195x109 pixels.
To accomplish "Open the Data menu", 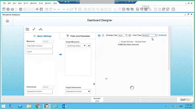I will click(x=20, y=3).
